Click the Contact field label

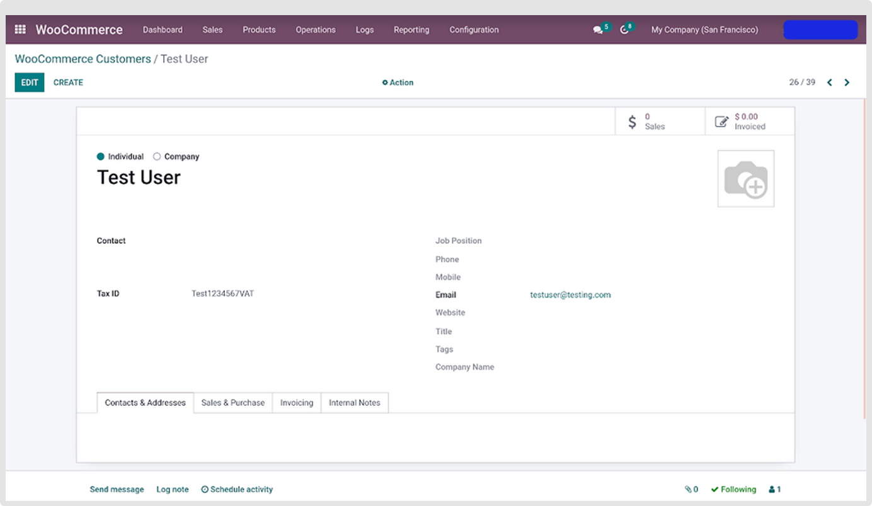click(112, 241)
